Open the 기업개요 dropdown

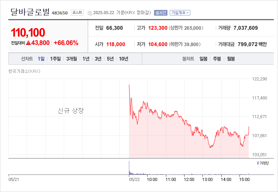(180, 13)
